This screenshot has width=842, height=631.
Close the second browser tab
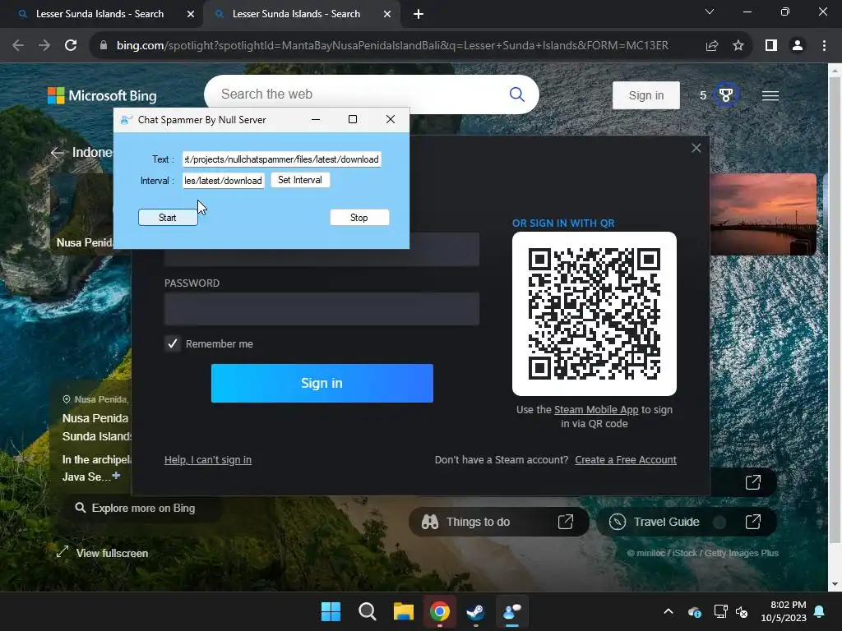pyautogui.click(x=387, y=15)
